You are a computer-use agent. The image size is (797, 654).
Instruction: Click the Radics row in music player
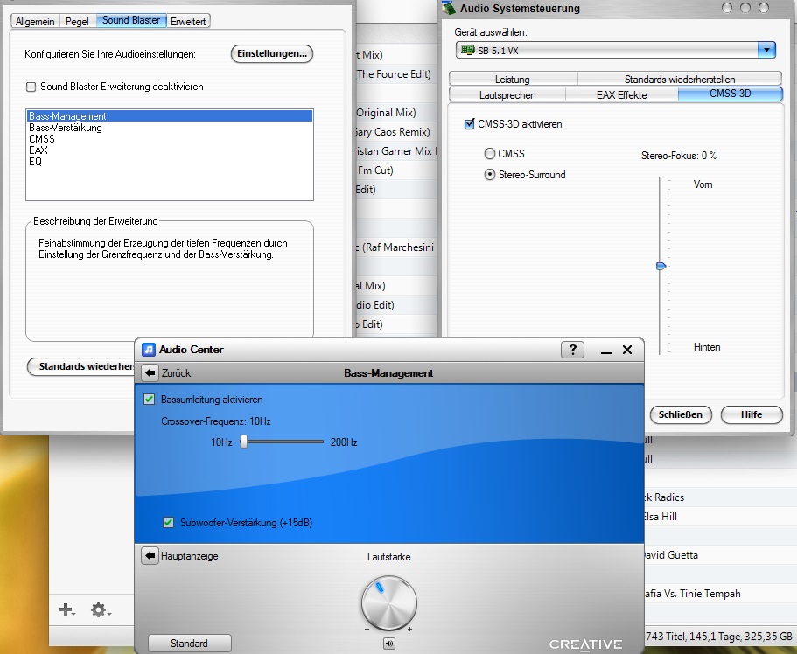[720, 497]
